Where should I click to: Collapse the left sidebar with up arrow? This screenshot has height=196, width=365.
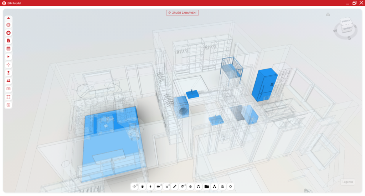(9, 18)
